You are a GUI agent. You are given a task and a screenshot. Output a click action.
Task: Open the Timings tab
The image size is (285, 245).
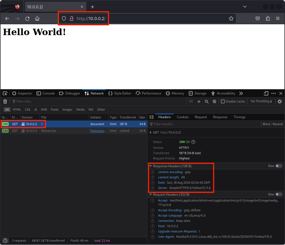[239, 117]
